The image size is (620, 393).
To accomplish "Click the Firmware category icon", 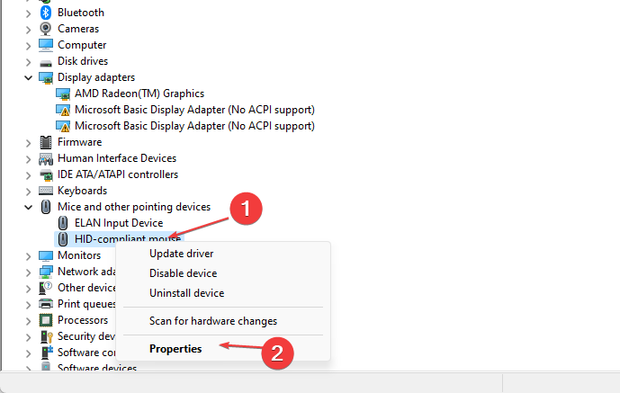I will click(x=46, y=142).
